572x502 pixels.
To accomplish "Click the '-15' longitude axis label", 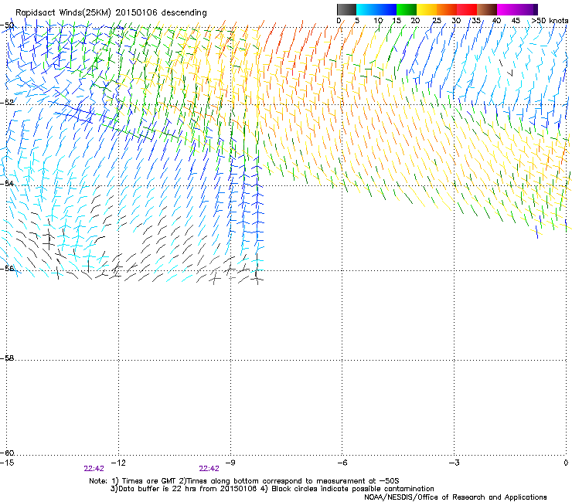I will tap(7, 463).
